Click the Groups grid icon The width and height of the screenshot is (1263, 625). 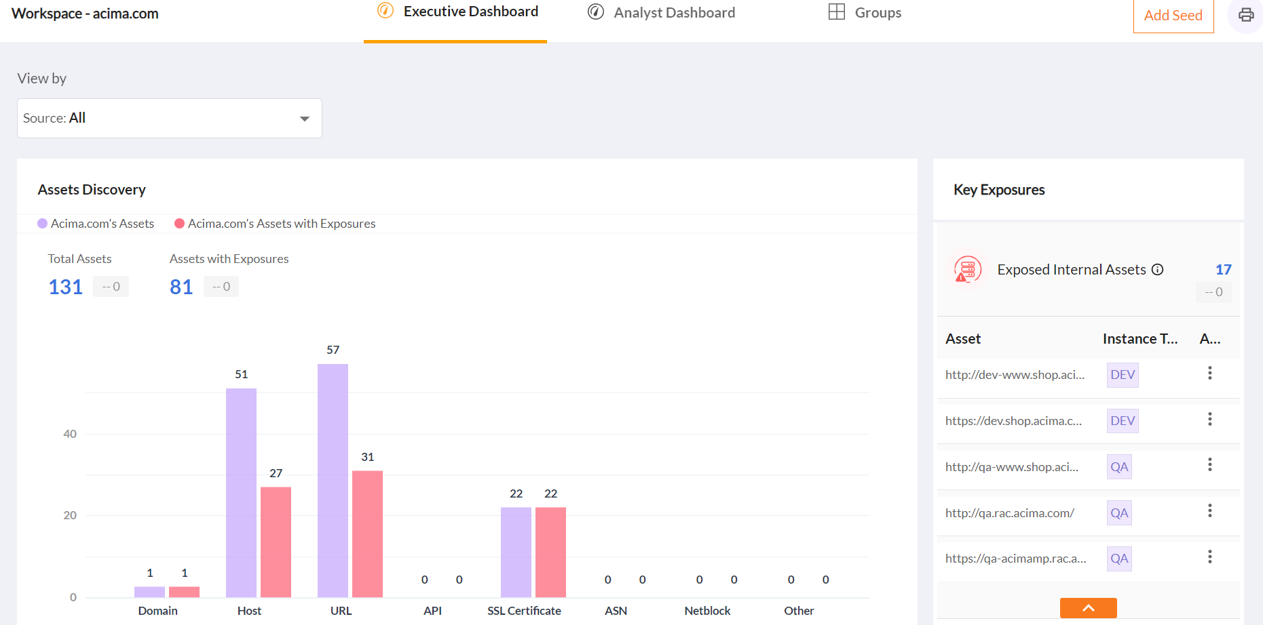click(x=837, y=12)
